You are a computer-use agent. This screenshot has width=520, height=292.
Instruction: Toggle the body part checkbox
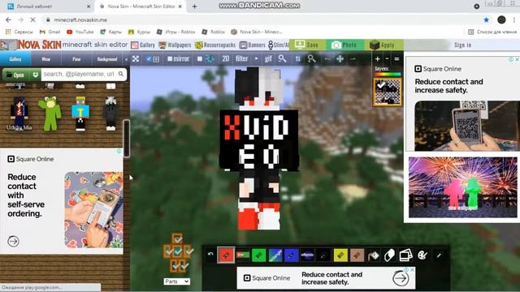177,251
